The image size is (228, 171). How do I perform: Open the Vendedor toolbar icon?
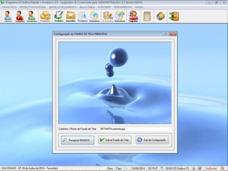32,16
